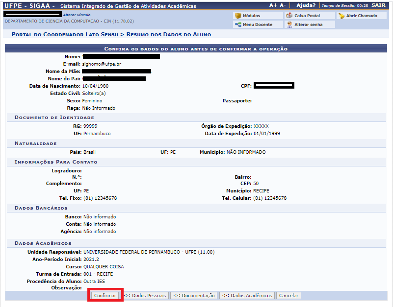This screenshot has height=307, width=393.
Task: Click the Alterar senha user icon
Action: coord(289,24)
